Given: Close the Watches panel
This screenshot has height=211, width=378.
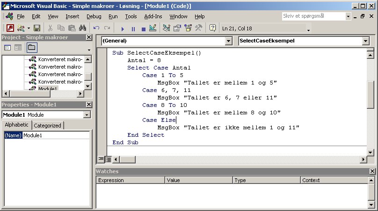Looking at the screenshot, I should tap(372, 171).
